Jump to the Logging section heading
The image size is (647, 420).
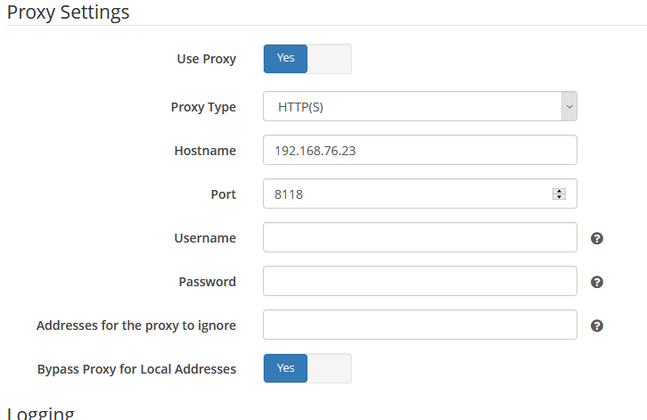coord(40,413)
